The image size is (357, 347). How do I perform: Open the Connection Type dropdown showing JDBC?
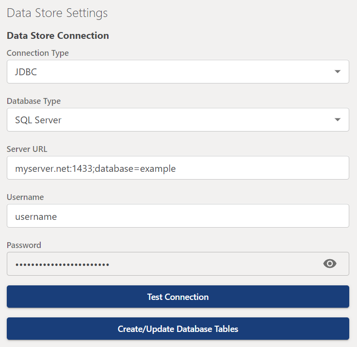pyautogui.click(x=178, y=72)
